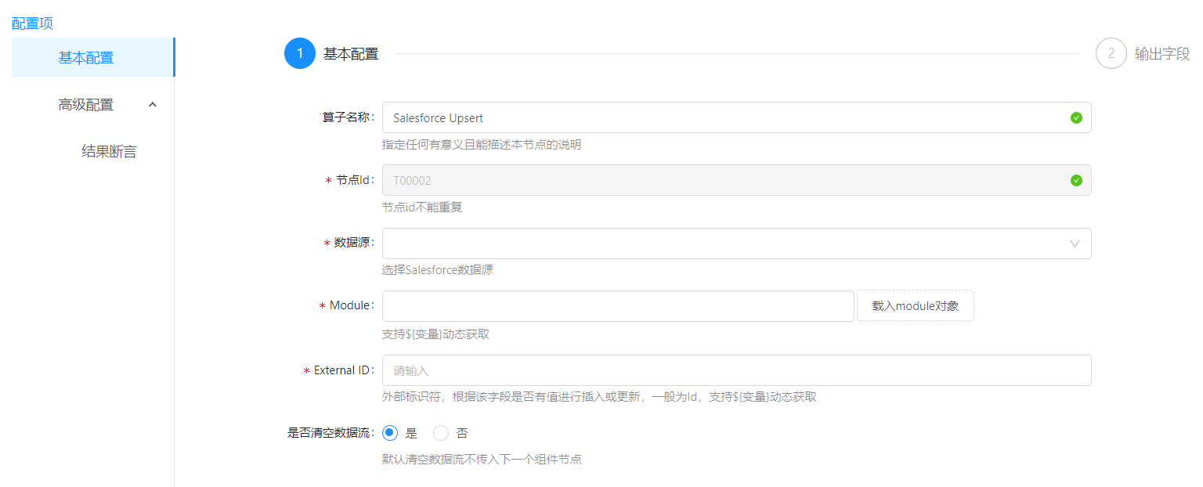
Task: Open 基本配置 in the left sidebar
Action: pos(86,58)
